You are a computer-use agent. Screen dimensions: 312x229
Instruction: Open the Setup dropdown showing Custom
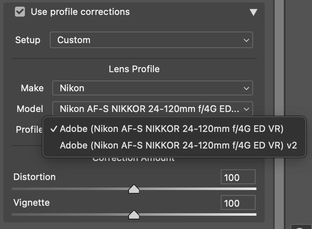point(151,40)
